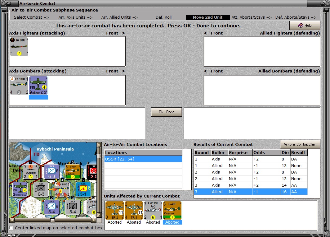Click the Arr. Allied Units subphase step
This screenshot has height=237, width=330.
coord(119,17)
